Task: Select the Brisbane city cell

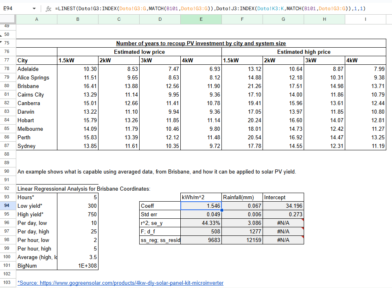Action: [37, 86]
